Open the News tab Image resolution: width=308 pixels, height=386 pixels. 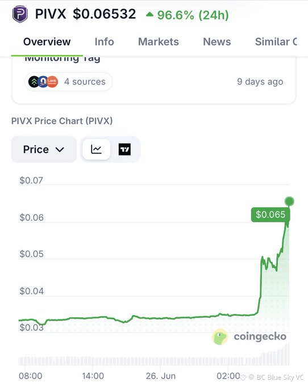(217, 42)
